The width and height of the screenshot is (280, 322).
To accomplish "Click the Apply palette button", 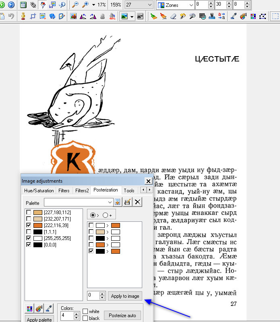I will pos(39,319).
